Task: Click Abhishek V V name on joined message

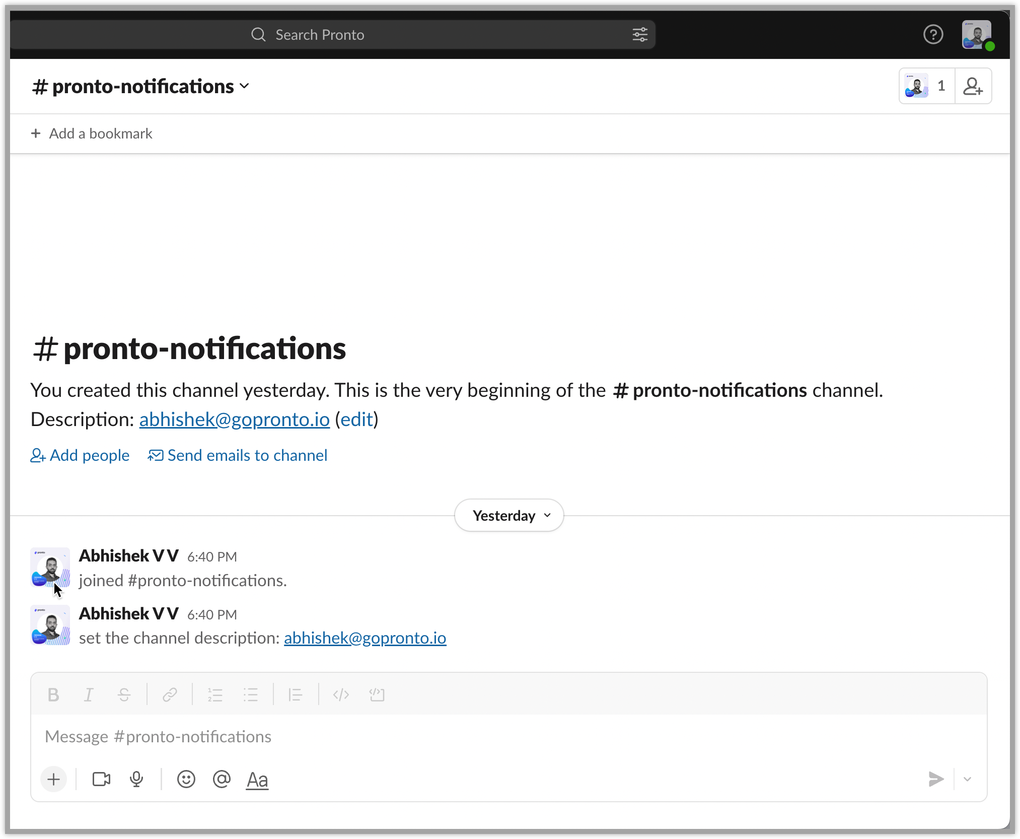Action: [129, 556]
